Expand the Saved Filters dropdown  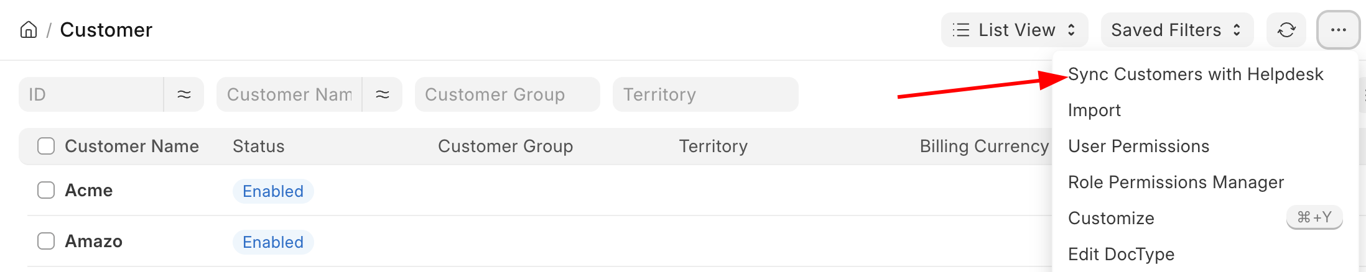(1177, 30)
